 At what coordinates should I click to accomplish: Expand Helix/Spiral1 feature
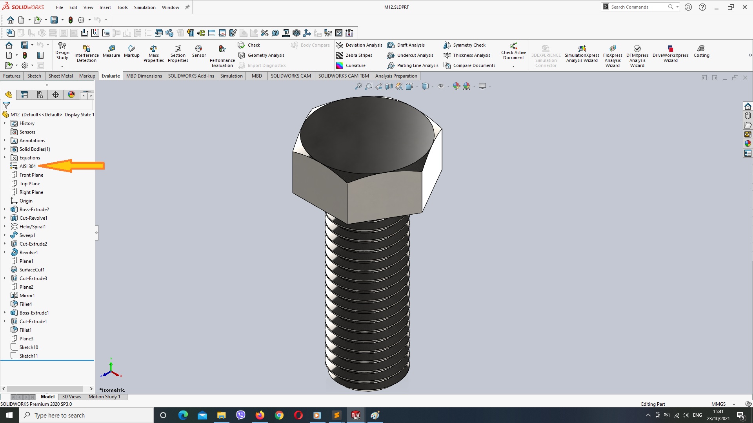(5, 226)
